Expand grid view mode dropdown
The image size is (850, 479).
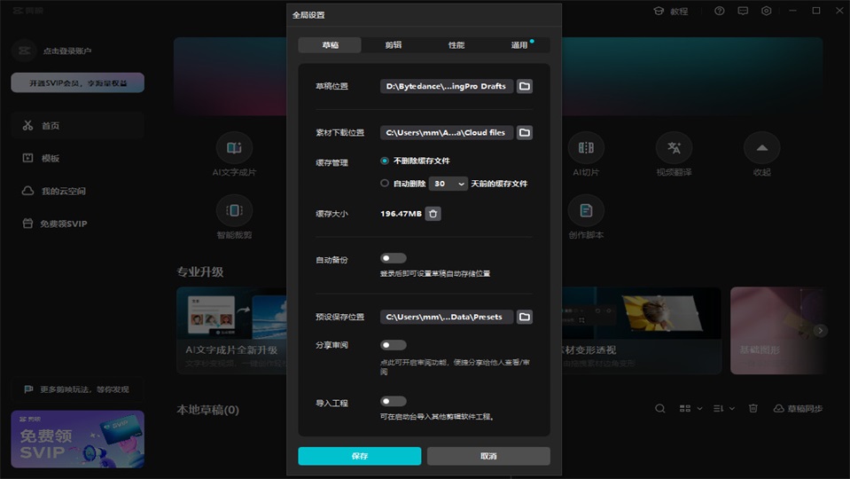(x=699, y=408)
